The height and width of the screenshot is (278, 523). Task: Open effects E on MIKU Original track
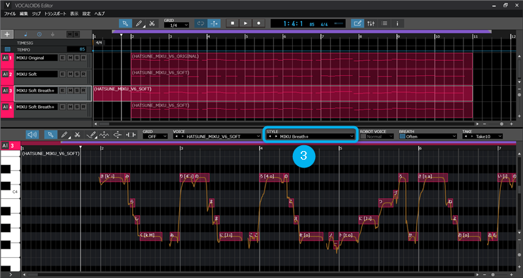[x=62, y=58]
